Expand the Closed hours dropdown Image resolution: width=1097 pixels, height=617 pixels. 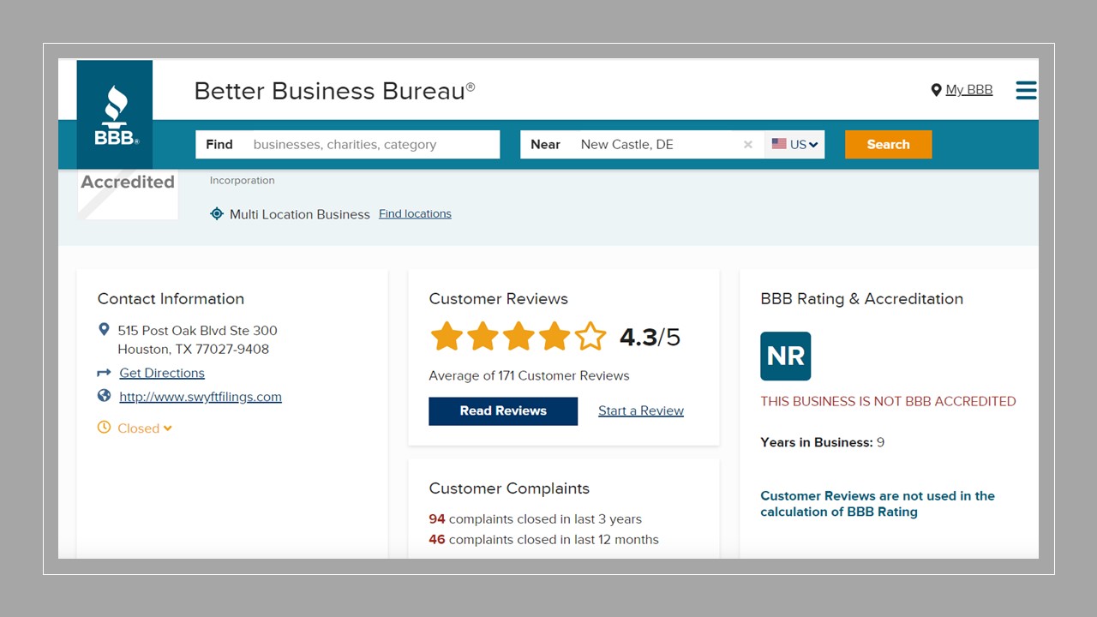click(x=145, y=428)
